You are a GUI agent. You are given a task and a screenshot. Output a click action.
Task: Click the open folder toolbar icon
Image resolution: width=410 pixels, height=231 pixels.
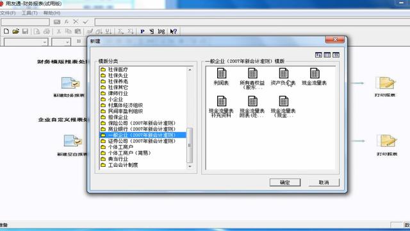15,31
